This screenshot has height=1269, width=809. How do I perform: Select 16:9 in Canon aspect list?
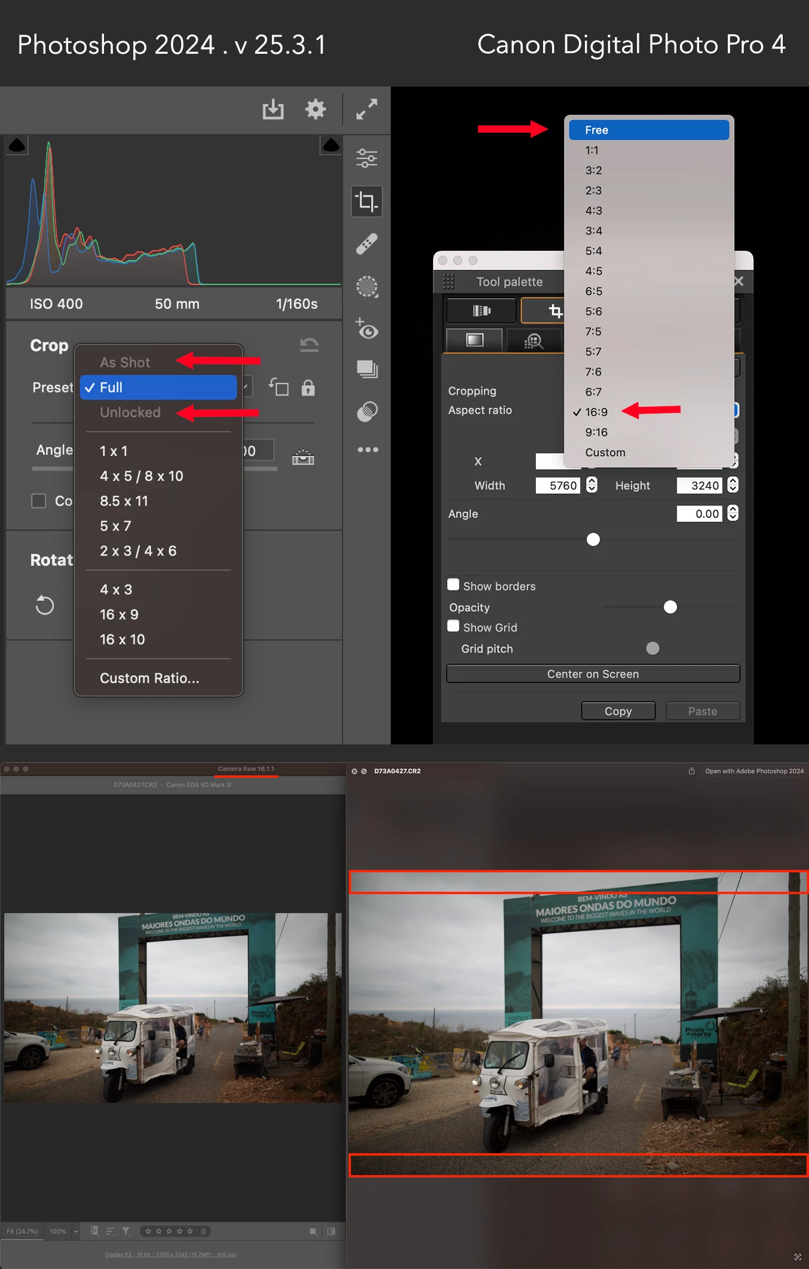(649, 412)
